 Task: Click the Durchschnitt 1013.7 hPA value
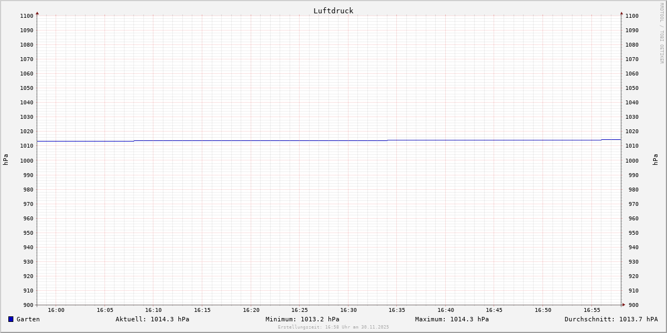[611, 319]
